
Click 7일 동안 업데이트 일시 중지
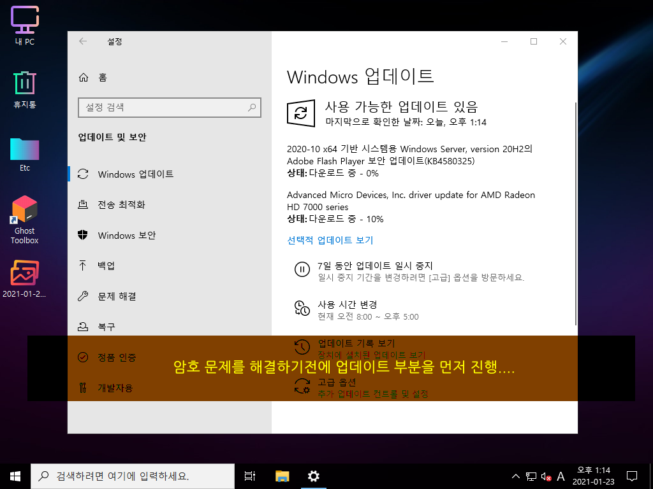coord(375,266)
